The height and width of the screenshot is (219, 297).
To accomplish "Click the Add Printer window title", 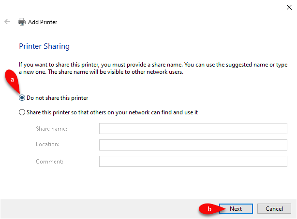I will [43, 22].
